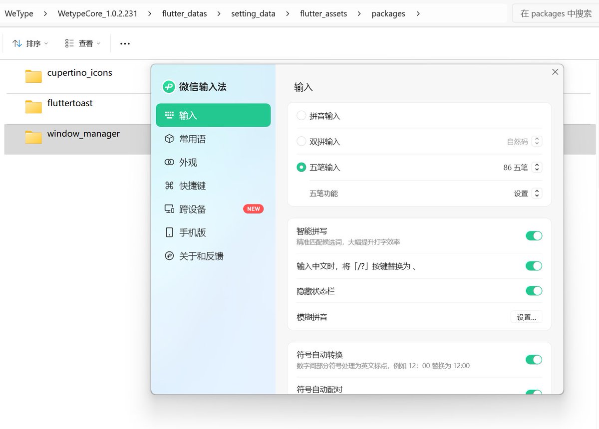The width and height of the screenshot is (599, 429).
Task: Select 拼音输入 radio button
Action: (301, 116)
